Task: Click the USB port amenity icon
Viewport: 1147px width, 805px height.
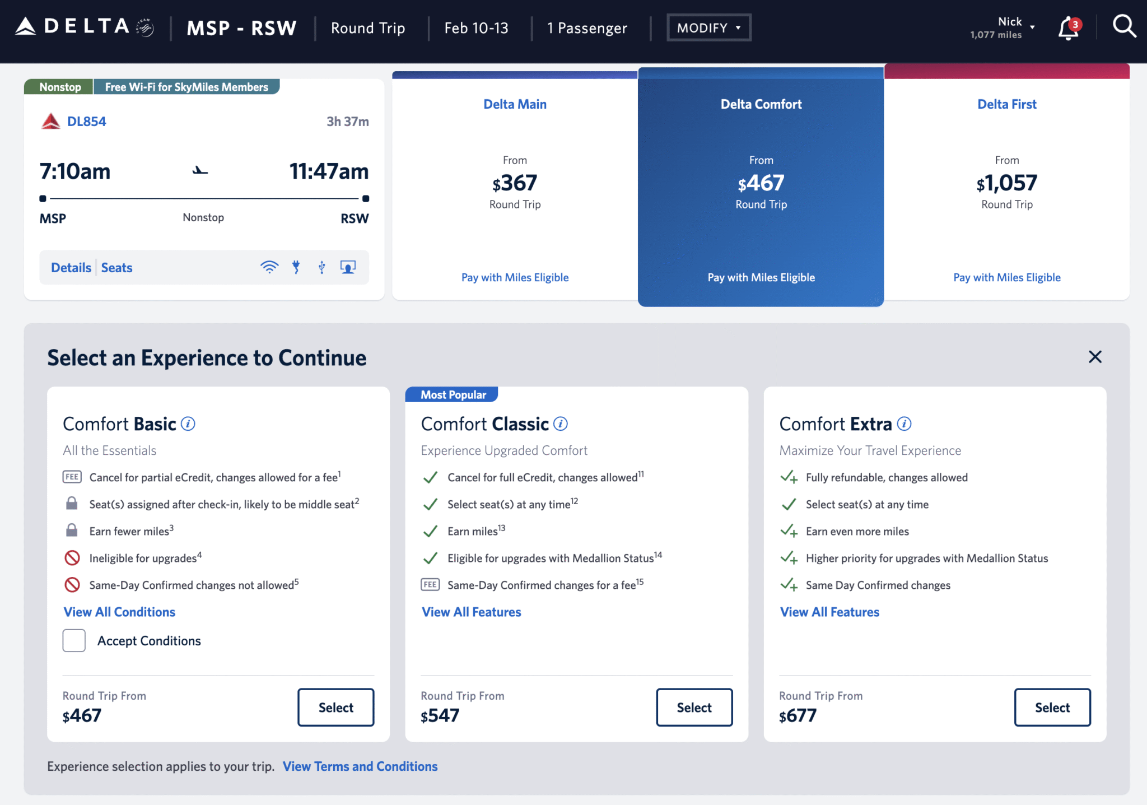Action: coord(321,267)
